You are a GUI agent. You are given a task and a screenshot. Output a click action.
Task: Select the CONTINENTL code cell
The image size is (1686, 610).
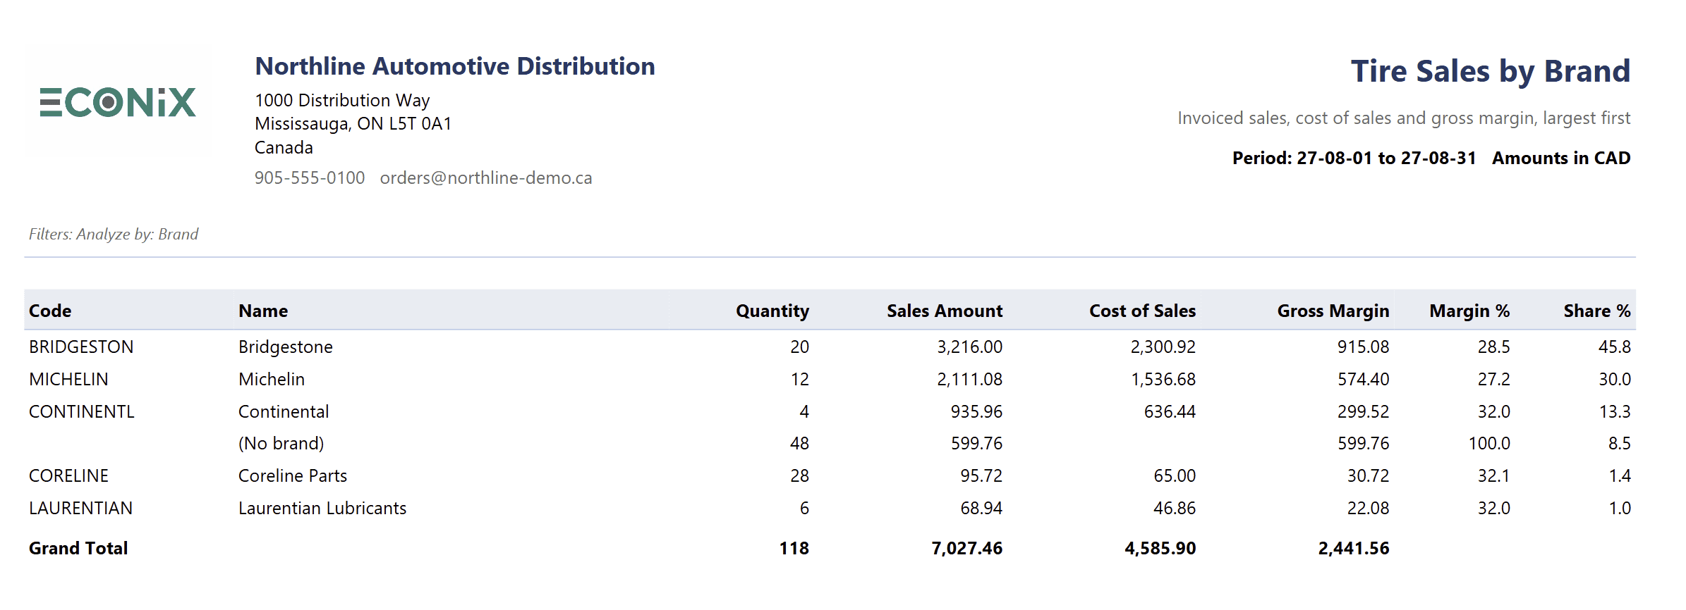82,411
